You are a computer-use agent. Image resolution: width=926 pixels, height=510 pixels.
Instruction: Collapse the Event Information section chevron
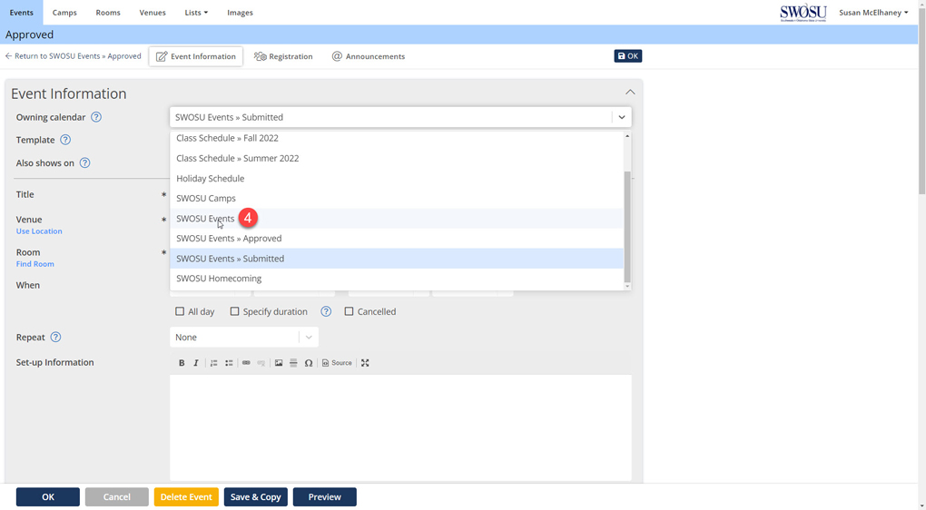(630, 92)
